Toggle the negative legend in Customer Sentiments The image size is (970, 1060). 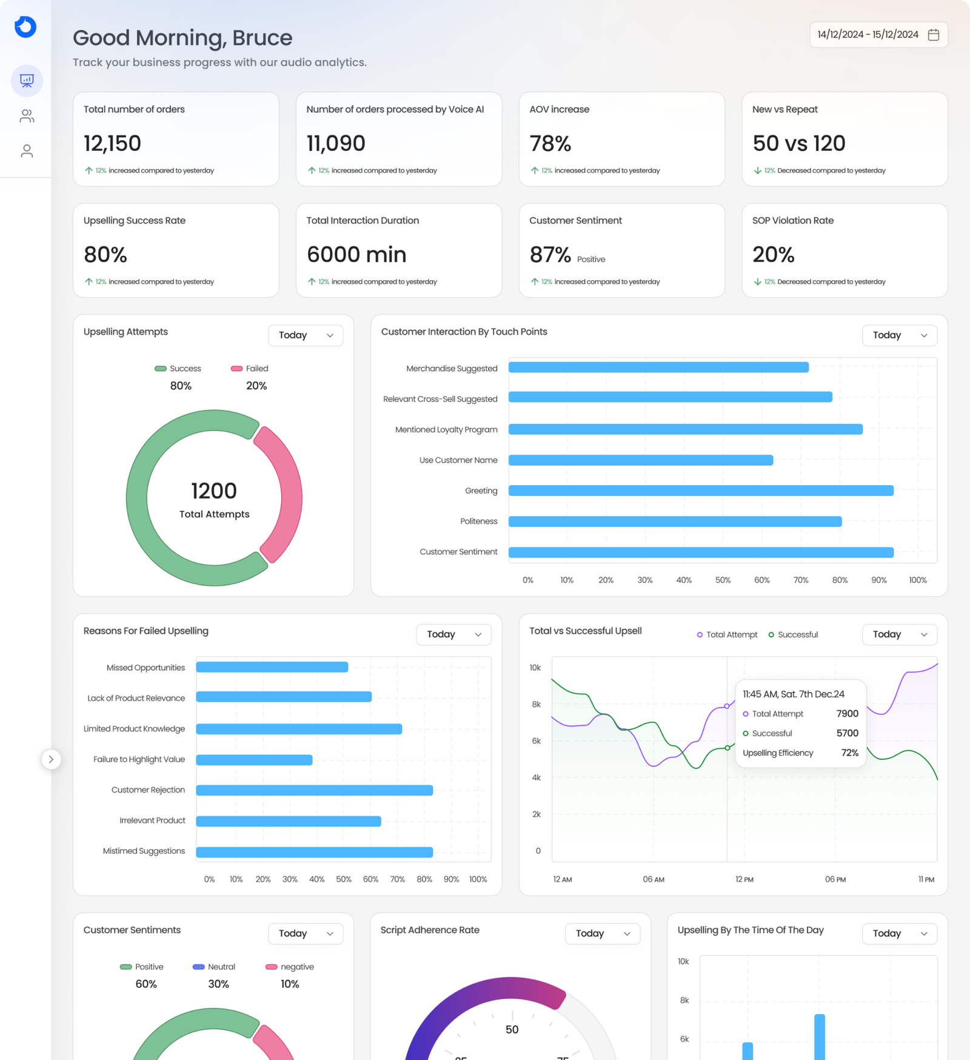pos(290,967)
